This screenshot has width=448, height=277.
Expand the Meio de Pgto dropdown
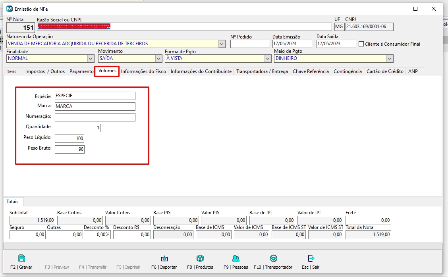coord(390,58)
